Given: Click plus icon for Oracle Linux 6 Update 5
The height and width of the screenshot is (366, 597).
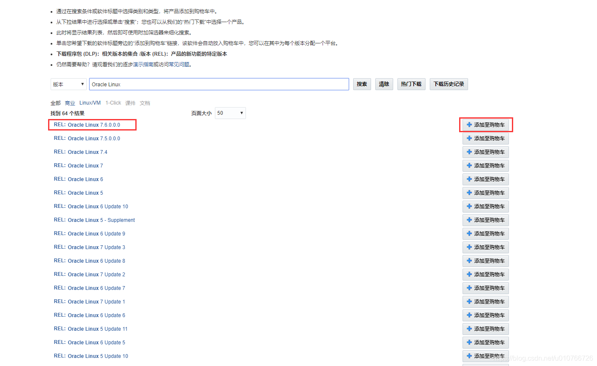Looking at the screenshot, I should coord(469,343).
